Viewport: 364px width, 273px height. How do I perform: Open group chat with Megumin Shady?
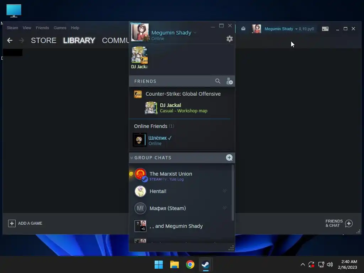(180, 226)
